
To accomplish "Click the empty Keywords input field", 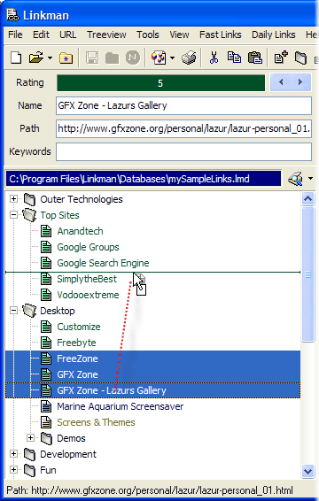I will pyautogui.click(x=183, y=151).
